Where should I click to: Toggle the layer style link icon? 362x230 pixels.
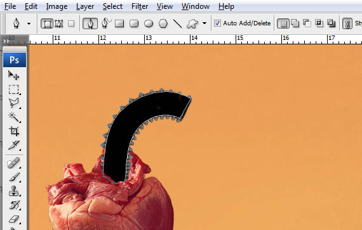click(x=347, y=23)
